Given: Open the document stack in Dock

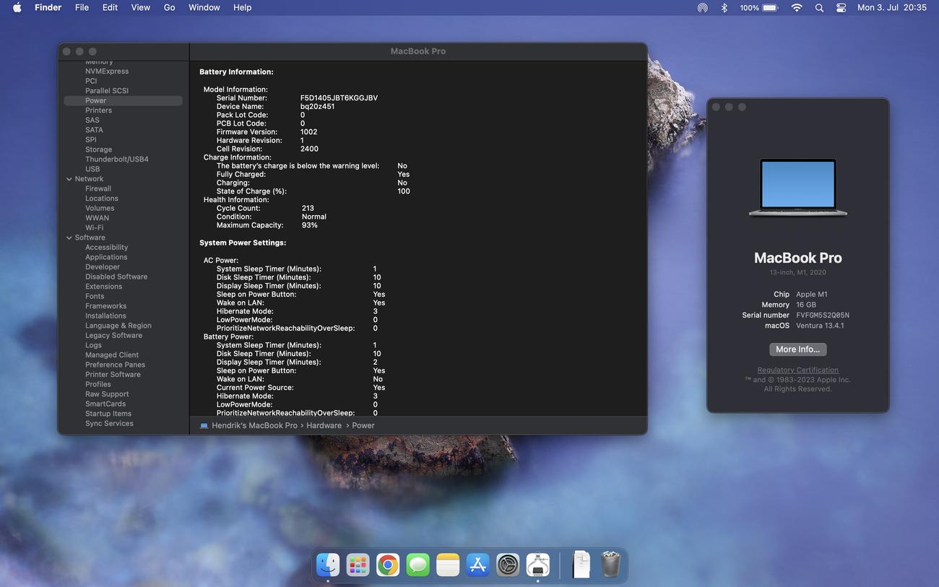Looking at the screenshot, I should point(581,565).
